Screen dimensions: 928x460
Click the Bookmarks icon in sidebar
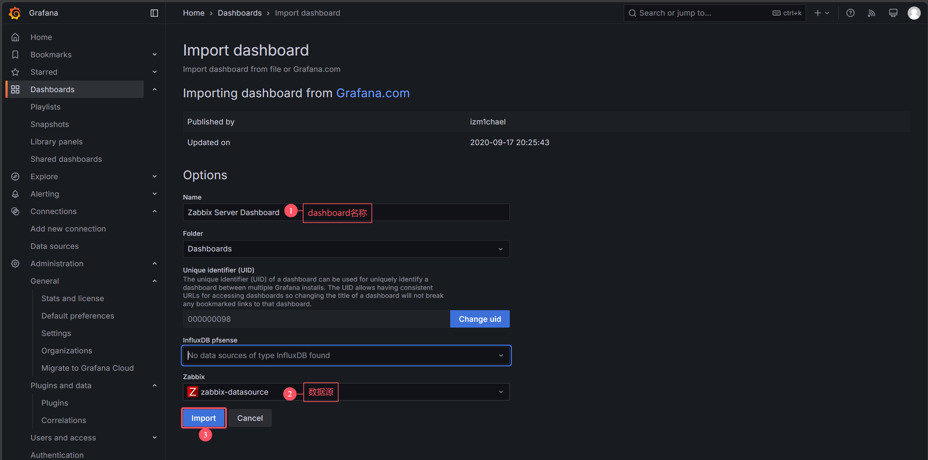tap(15, 54)
